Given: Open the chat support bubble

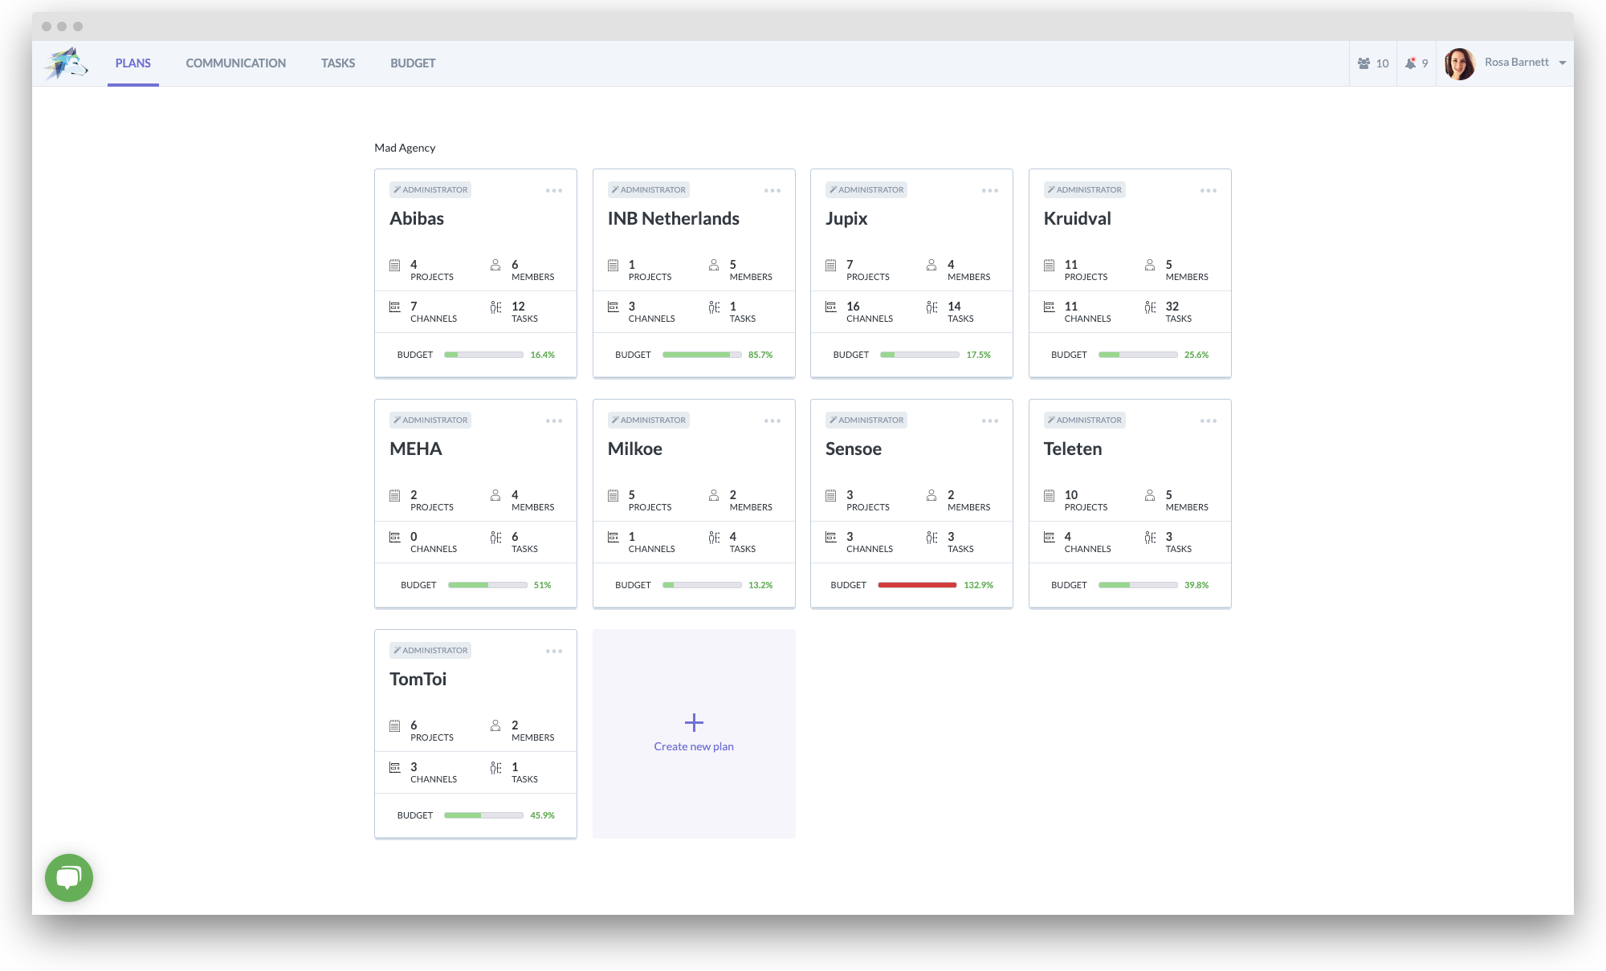Looking at the screenshot, I should tap(69, 877).
